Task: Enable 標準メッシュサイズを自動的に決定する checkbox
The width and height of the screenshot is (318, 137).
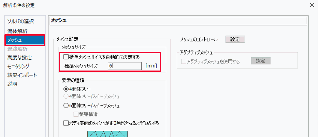Action: coord(66,57)
